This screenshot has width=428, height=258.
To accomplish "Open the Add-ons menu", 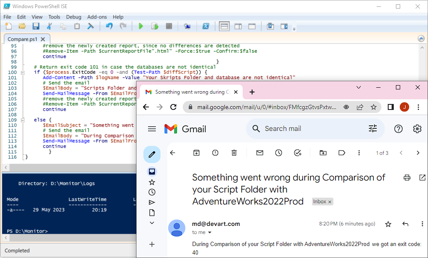I will point(97,17).
